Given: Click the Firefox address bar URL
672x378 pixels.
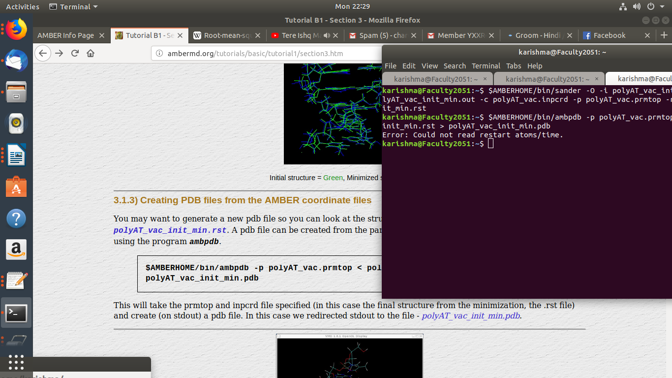Looking at the screenshot, I should (255, 53).
